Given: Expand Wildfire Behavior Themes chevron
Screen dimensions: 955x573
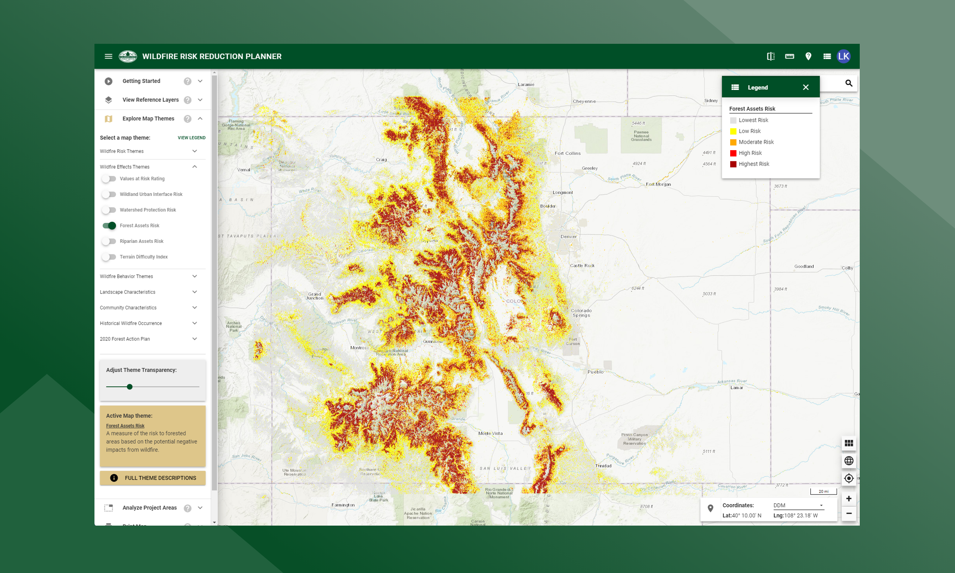Looking at the screenshot, I should click(195, 276).
